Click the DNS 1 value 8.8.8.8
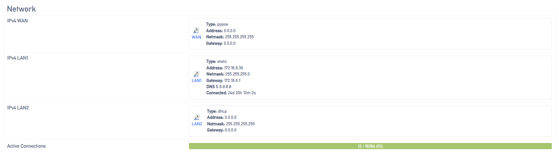This screenshot has height=156, width=559. 225,87
